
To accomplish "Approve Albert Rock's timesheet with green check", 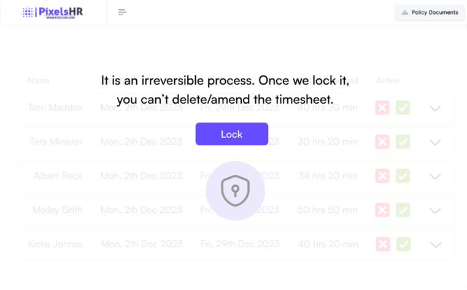I will [403, 176].
